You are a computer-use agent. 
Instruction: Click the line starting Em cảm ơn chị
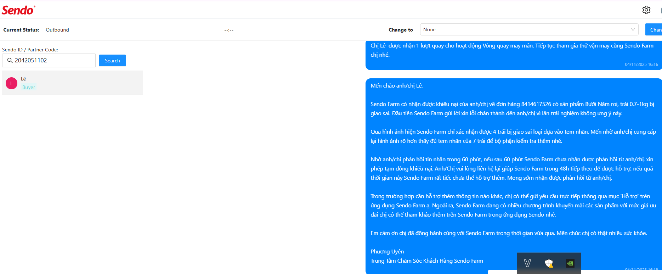[509, 233]
